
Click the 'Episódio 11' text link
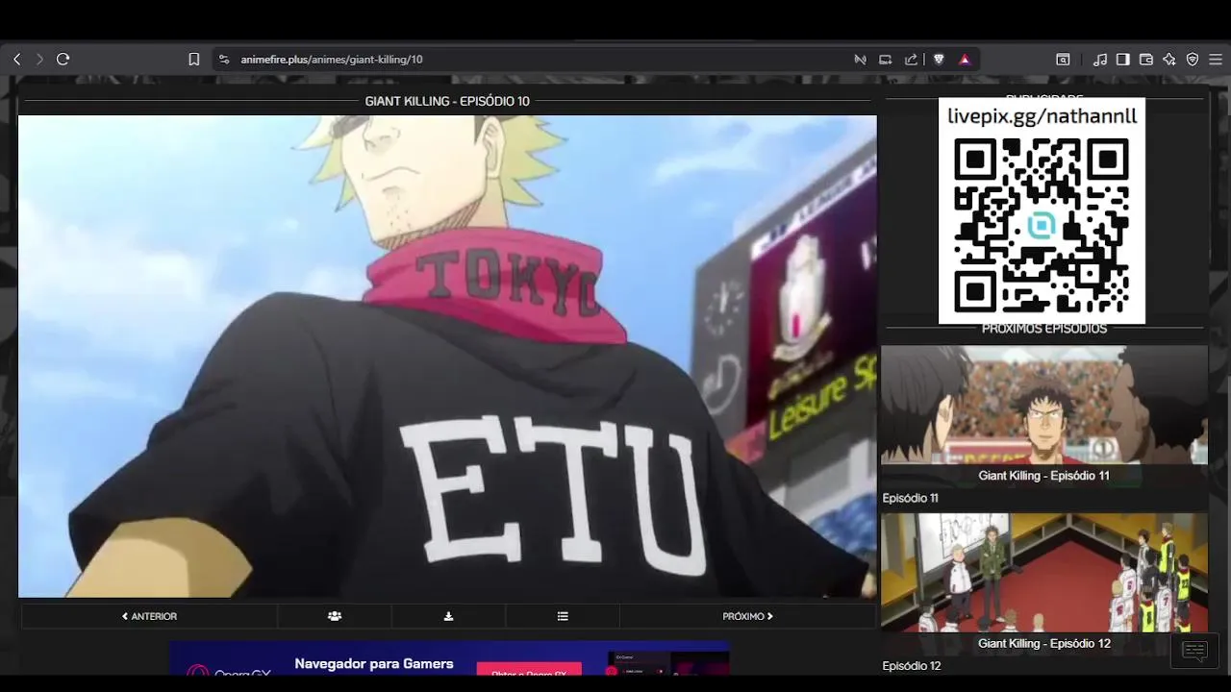coord(910,498)
